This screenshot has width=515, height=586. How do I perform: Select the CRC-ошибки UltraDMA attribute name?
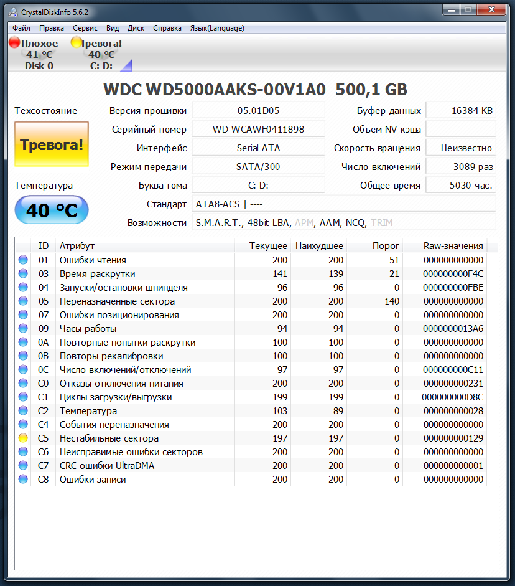coord(107,466)
